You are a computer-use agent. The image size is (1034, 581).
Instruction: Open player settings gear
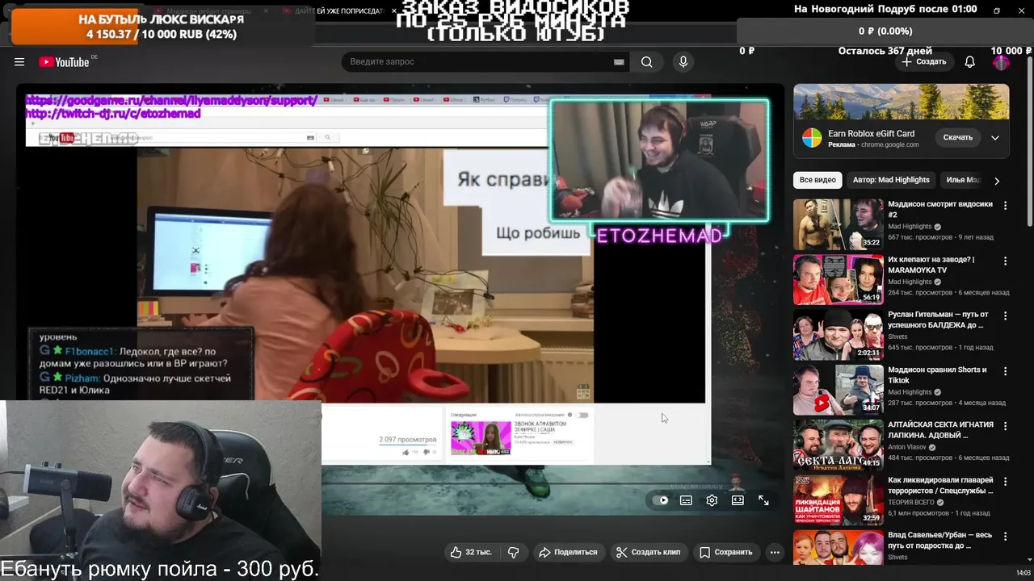pyautogui.click(x=712, y=500)
